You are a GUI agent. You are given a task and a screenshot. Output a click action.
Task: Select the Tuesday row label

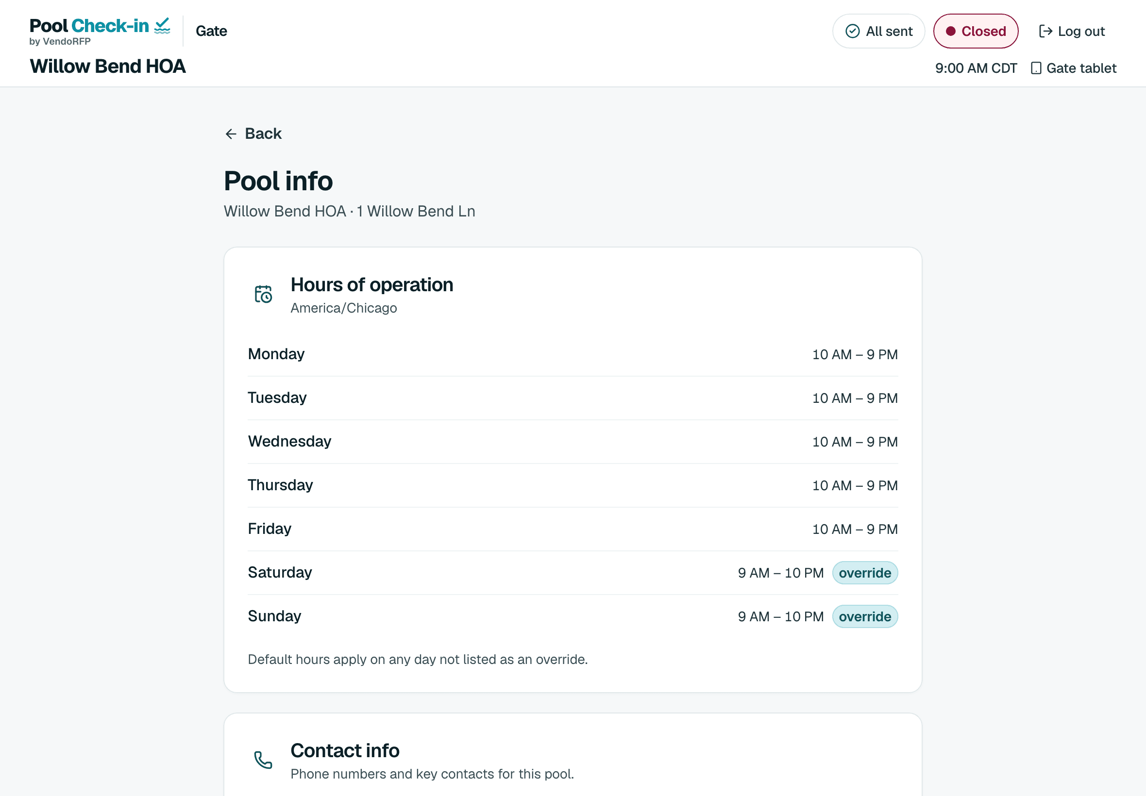277,398
